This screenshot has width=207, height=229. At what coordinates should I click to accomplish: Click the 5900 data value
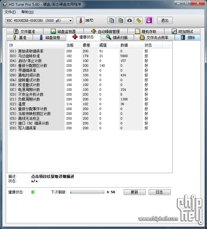[124, 56]
